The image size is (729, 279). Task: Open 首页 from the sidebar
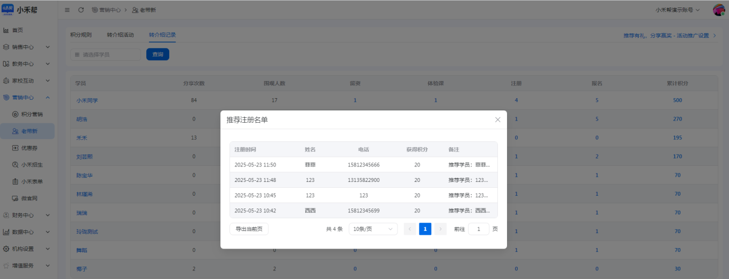17,30
